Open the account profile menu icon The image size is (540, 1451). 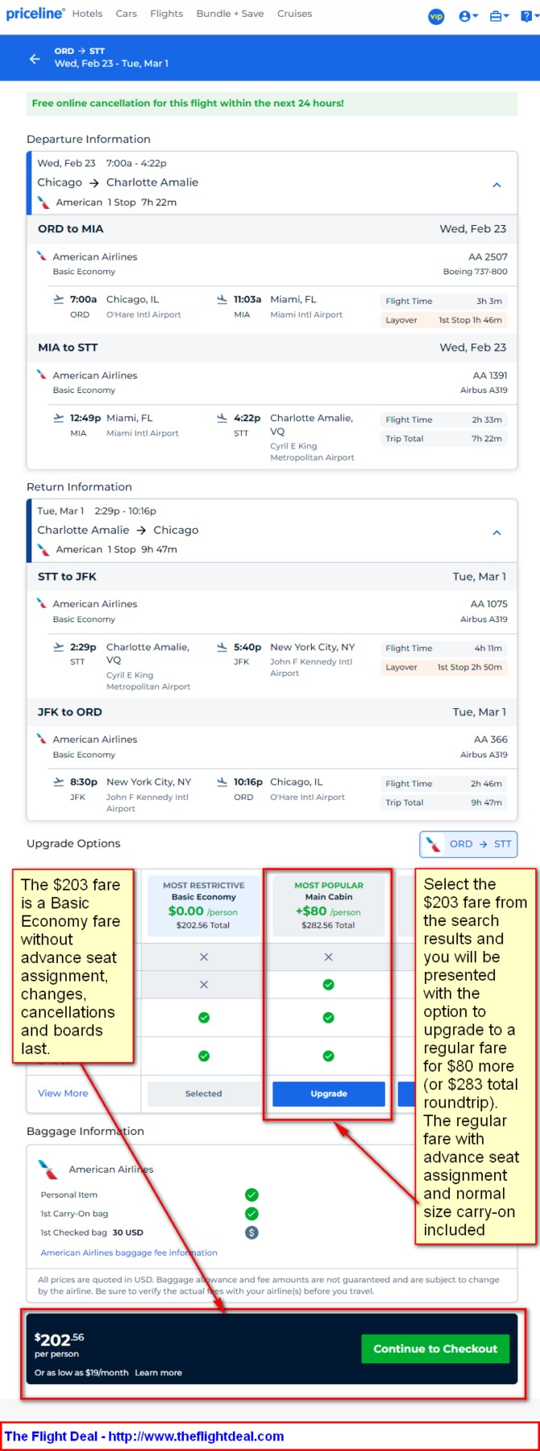click(467, 16)
